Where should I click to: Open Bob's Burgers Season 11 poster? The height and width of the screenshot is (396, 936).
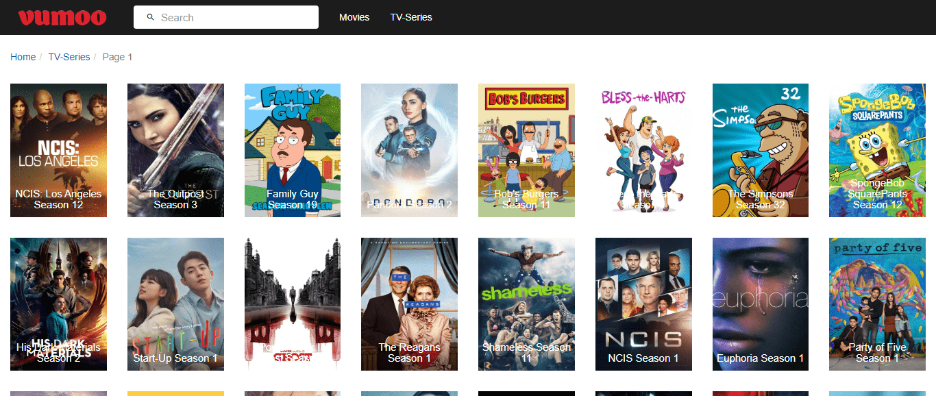click(x=526, y=150)
